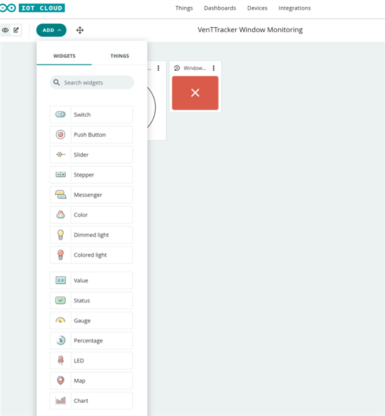
Task: Add the Gauge widget icon
Action: (60, 320)
